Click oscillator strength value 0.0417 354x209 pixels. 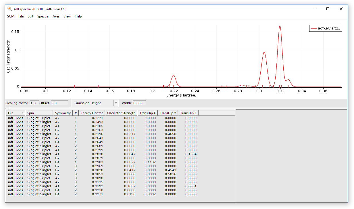tap(130, 170)
